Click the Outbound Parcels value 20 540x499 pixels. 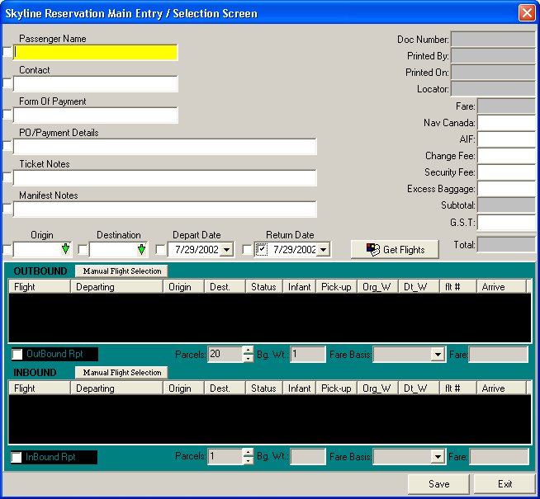click(215, 354)
